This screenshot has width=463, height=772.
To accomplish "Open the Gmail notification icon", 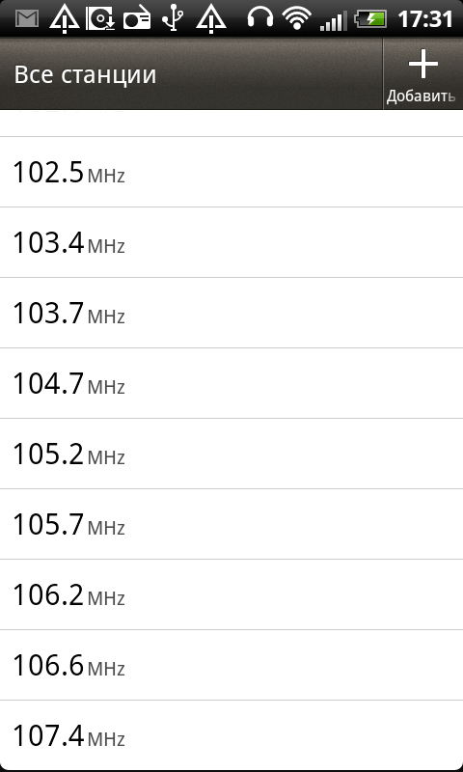I will [27, 19].
